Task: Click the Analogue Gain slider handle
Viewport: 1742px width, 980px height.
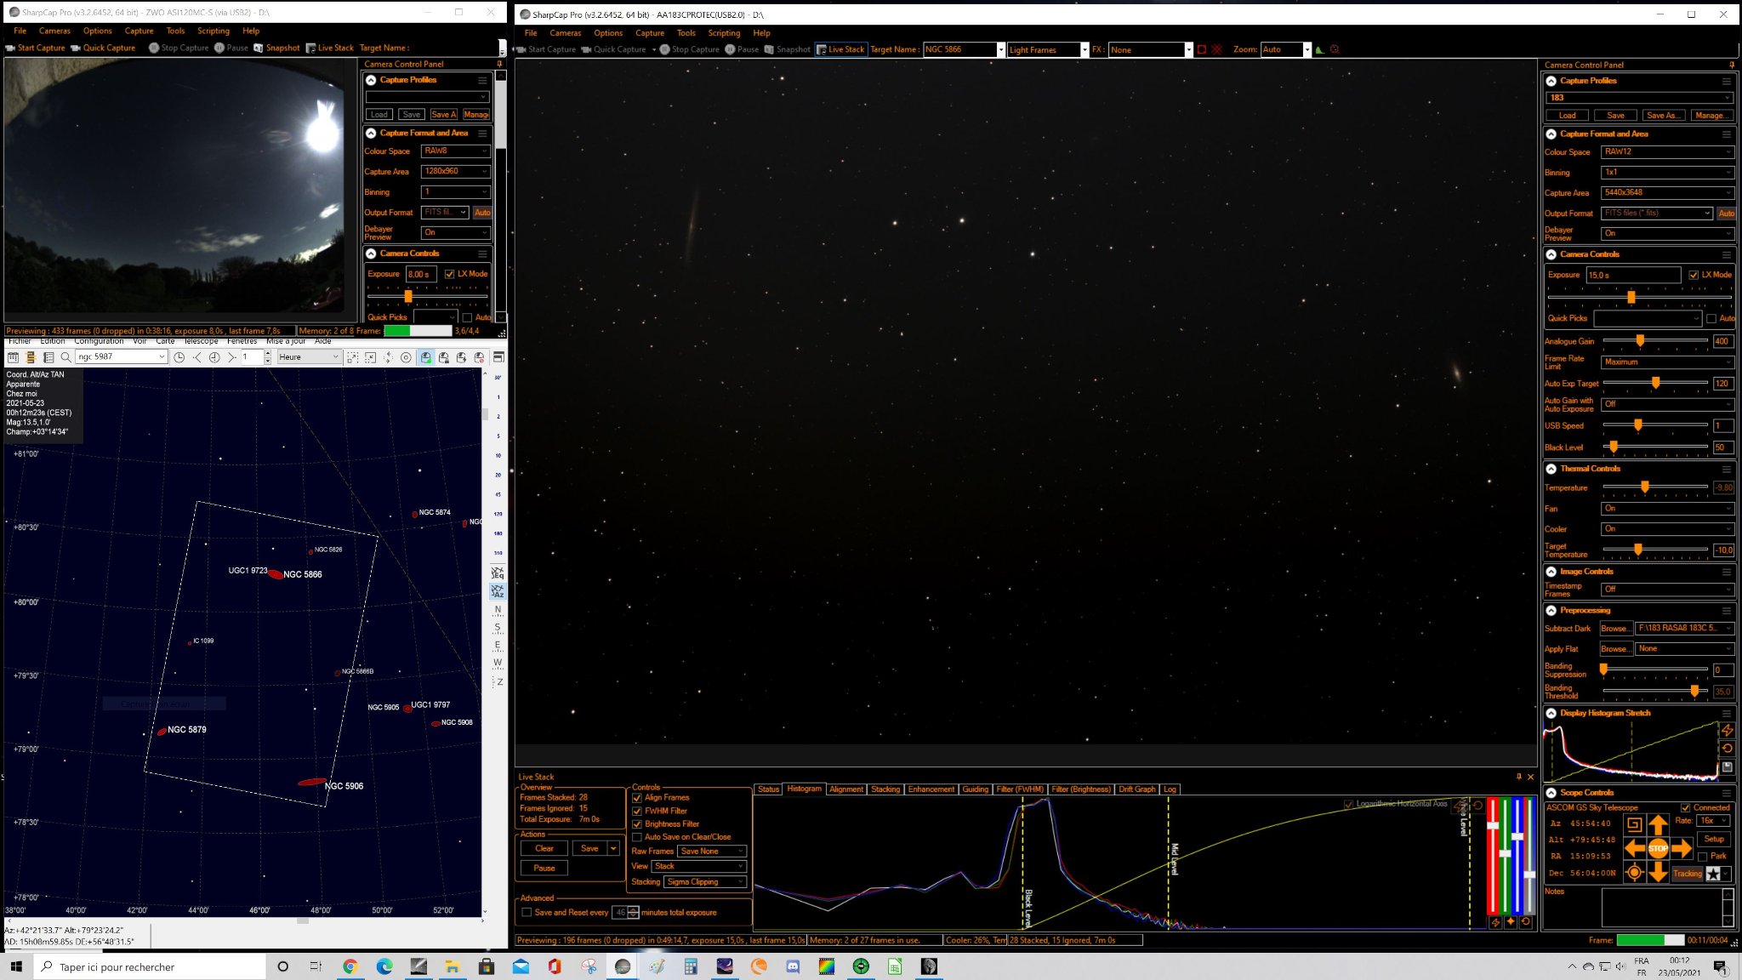Action: click(1640, 341)
